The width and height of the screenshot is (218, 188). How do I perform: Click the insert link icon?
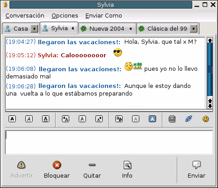click(189, 119)
